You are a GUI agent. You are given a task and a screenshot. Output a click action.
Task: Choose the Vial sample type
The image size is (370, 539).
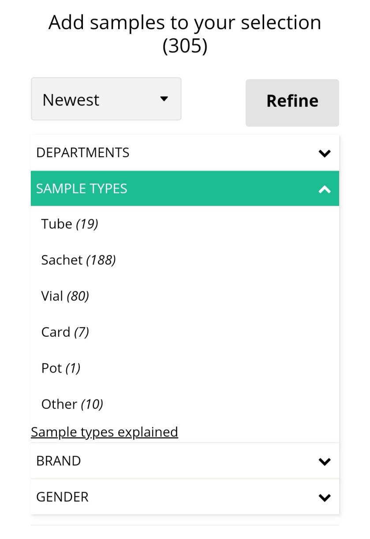pos(52,296)
